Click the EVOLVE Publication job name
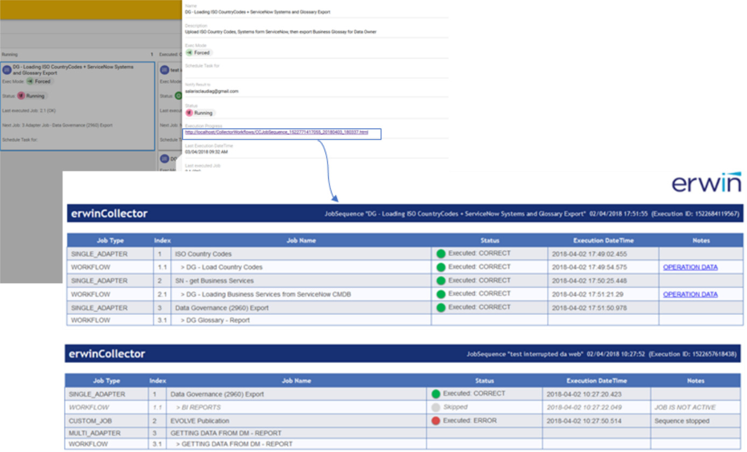The height and width of the screenshot is (452, 747). 200,421
